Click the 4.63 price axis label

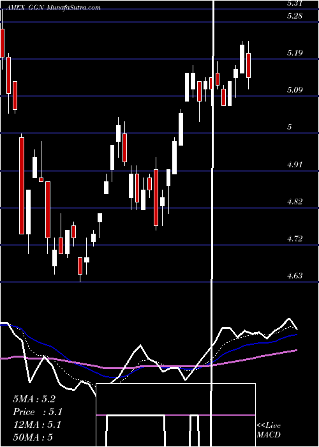pos(295,276)
